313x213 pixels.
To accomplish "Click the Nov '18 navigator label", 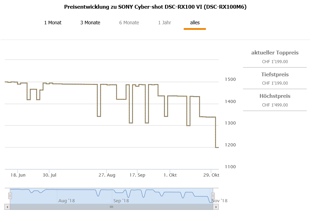I will tap(219, 201).
